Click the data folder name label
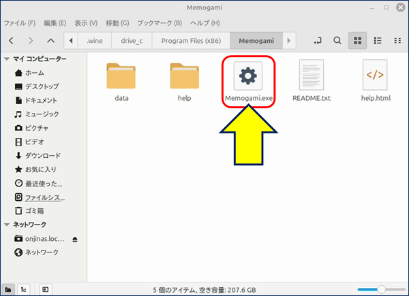Image resolution: width=409 pixels, height=296 pixels. (121, 98)
